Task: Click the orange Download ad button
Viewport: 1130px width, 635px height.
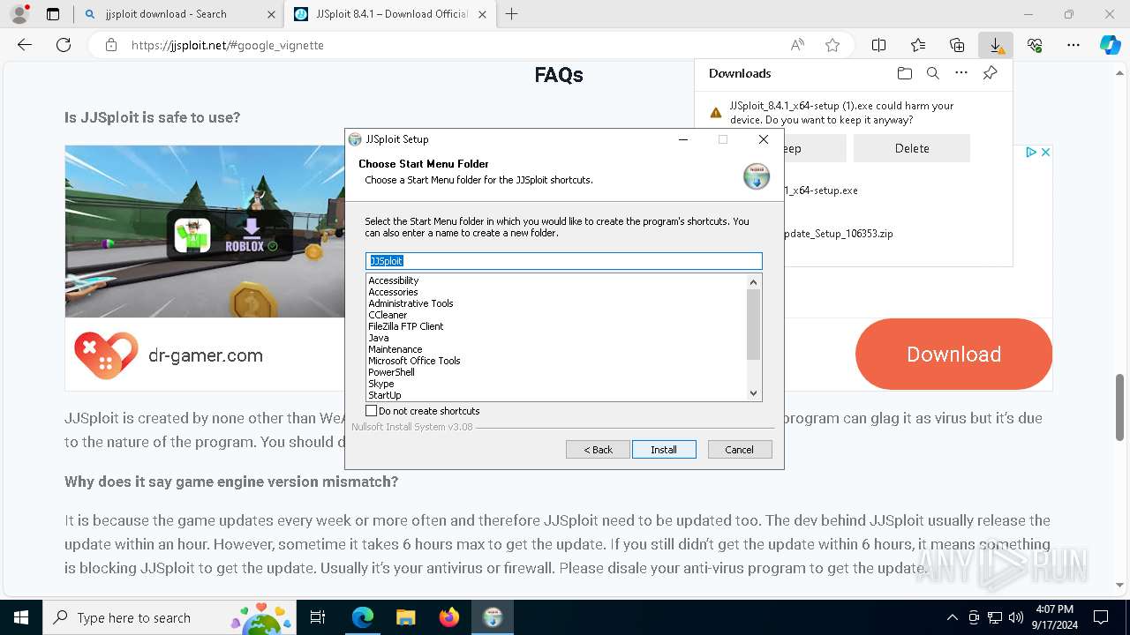Action: click(x=953, y=355)
